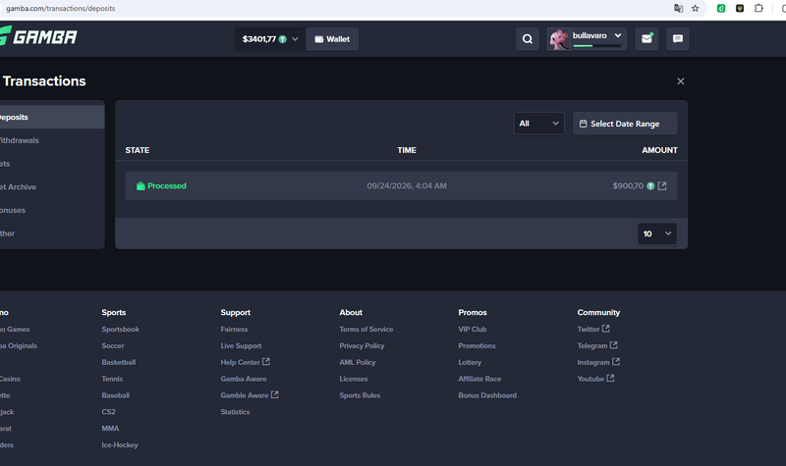Click the gamba.com address bar URL
The image size is (786, 466).
click(61, 9)
